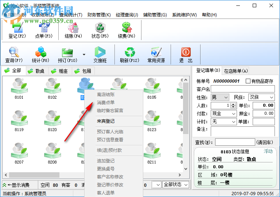Viewport: 280px width, 197px height.
Task: Switch to the 散桌 table tab
Action: coord(37,71)
